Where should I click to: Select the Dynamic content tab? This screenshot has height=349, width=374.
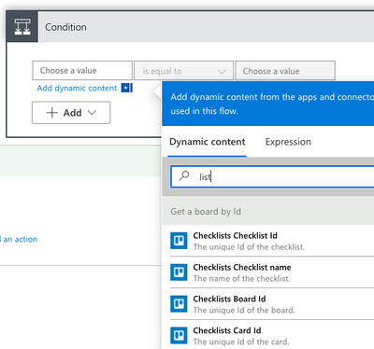coord(208,142)
